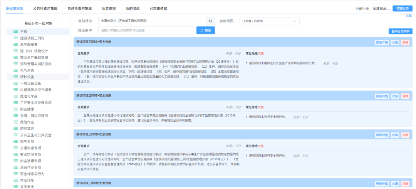Click list icon beside 职业健康
The width and height of the screenshot is (416, 189).
click(x=15, y=109)
